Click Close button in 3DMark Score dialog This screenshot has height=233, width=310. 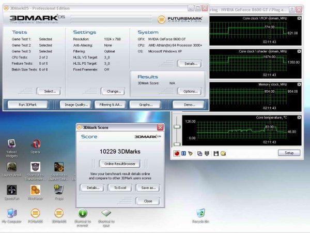[148, 201]
